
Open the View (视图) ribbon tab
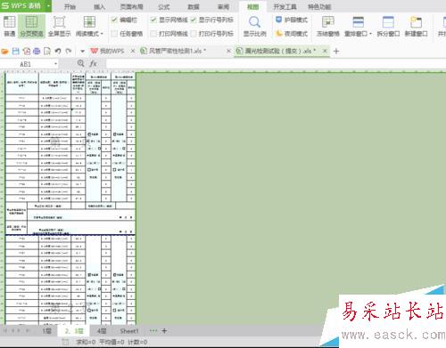pos(253,7)
